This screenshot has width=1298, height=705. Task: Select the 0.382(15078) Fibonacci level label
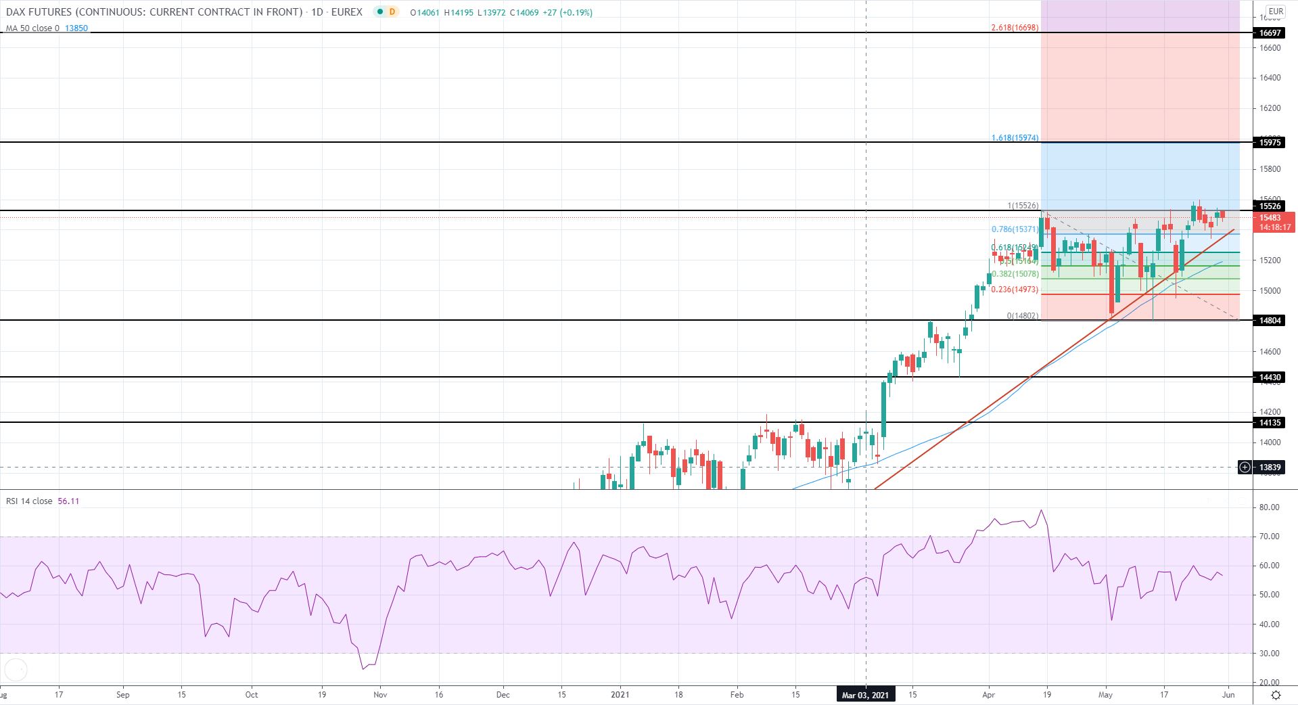1015,274
